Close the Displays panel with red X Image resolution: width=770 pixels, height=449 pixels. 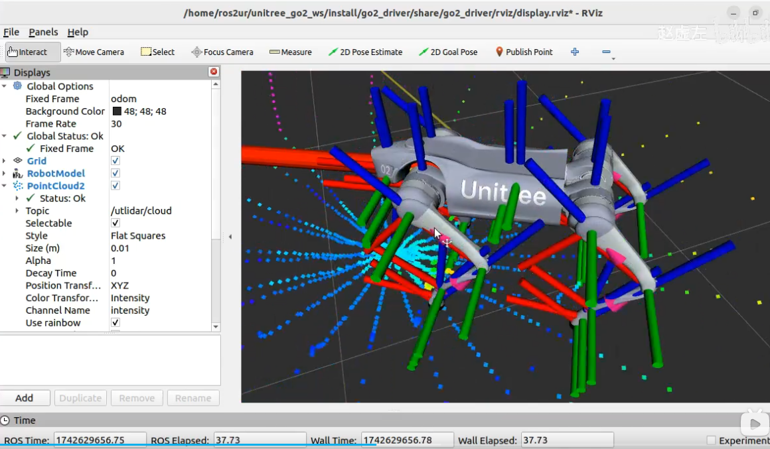(x=214, y=72)
